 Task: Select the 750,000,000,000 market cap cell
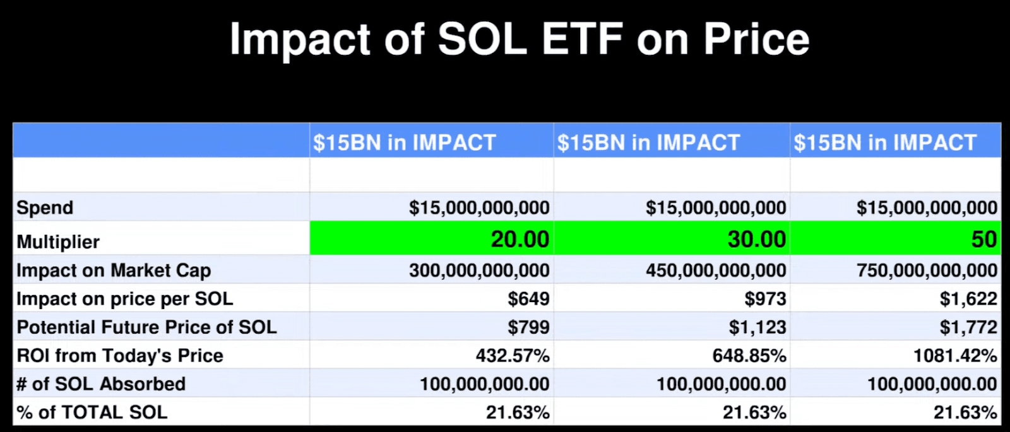tap(927, 270)
